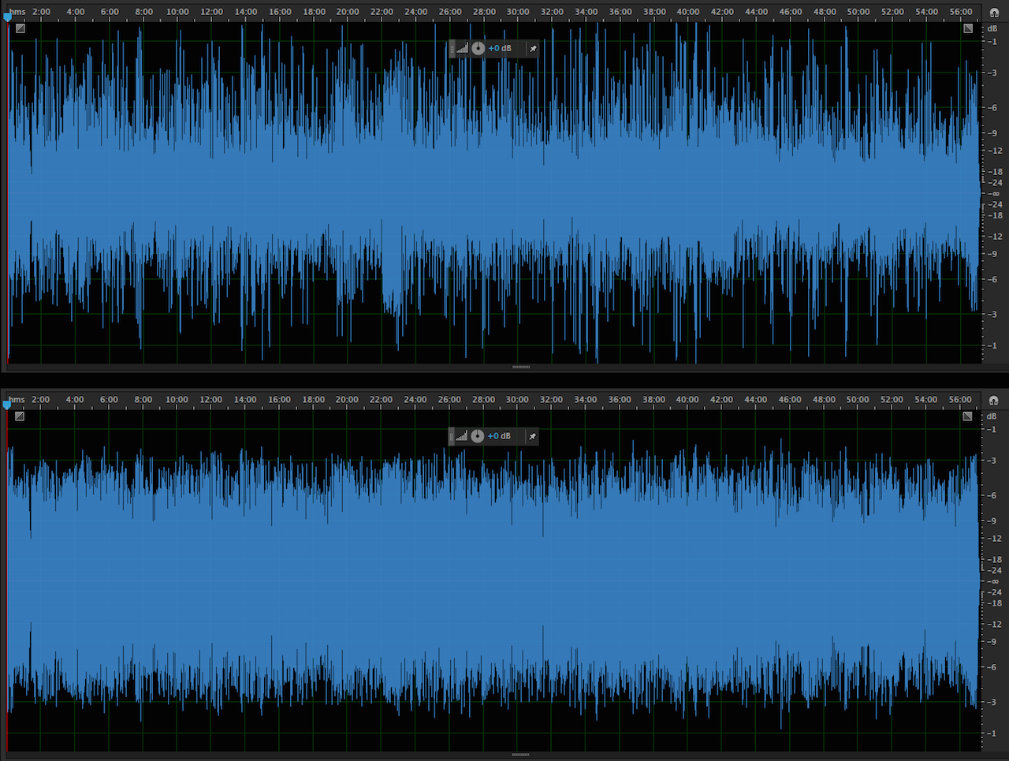Click the fade-out handle in the bottom waveform
The image size is (1009, 761).
pos(967,416)
